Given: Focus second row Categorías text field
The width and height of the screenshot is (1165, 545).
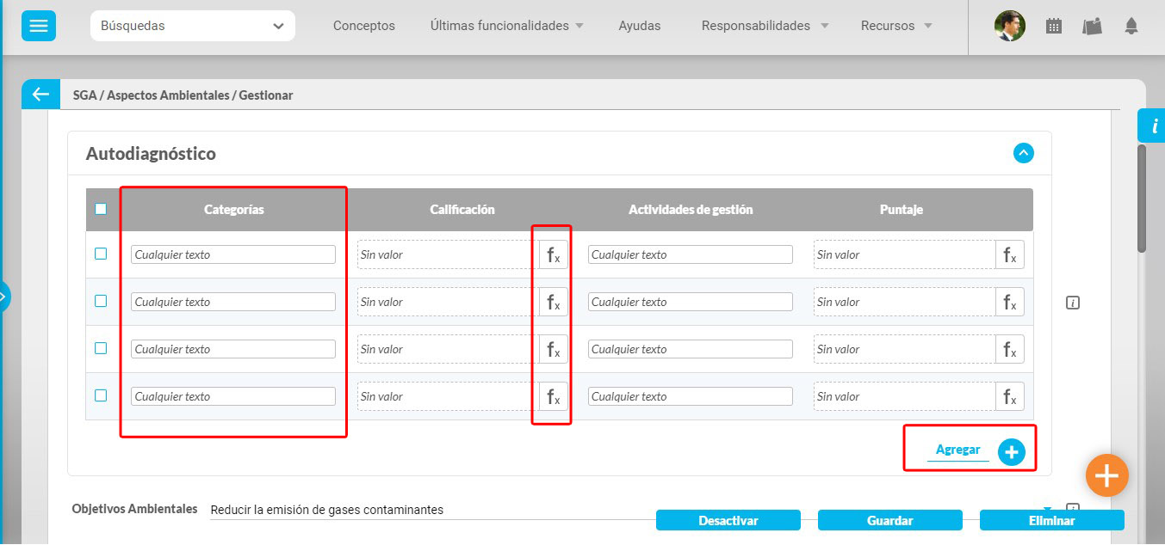Looking at the screenshot, I should pos(233,302).
